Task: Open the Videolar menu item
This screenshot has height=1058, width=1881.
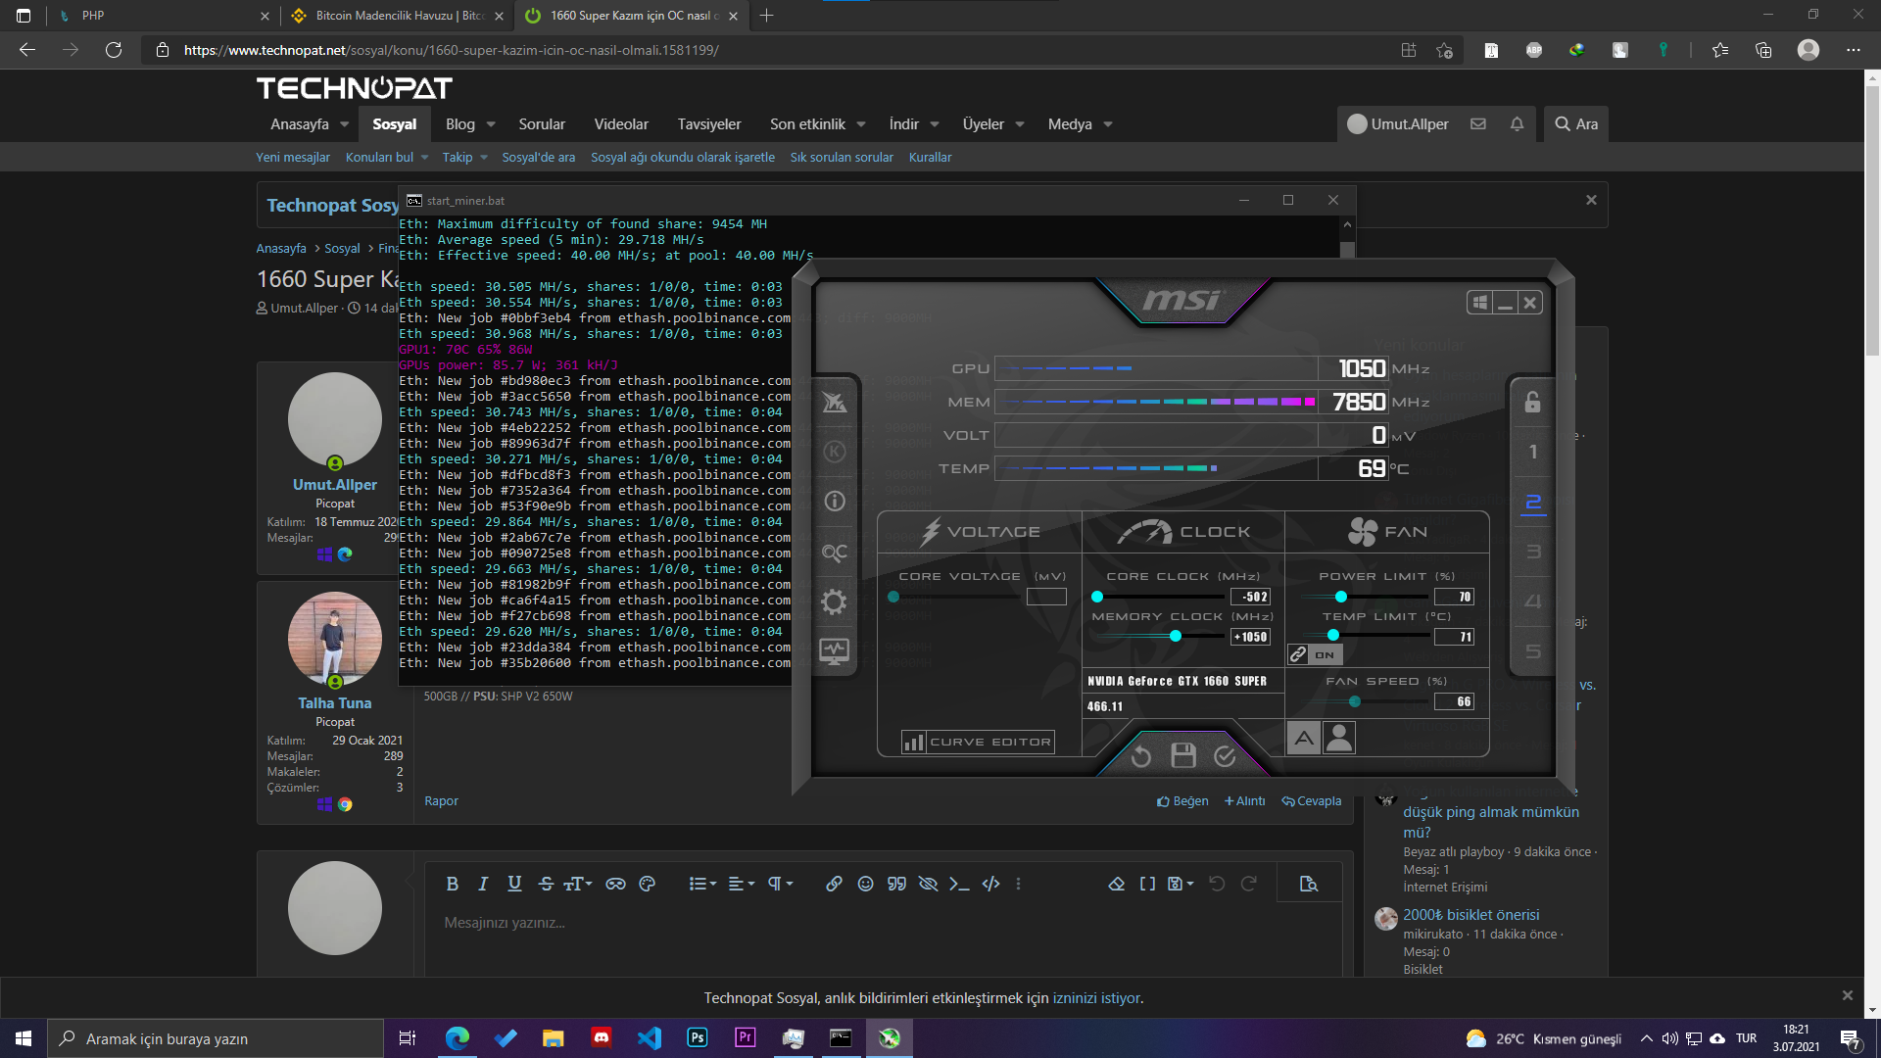Action: pyautogui.click(x=621, y=124)
